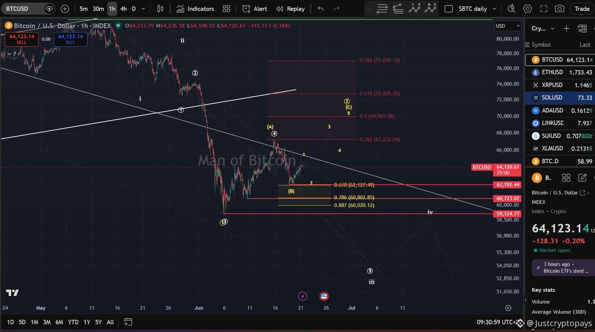This screenshot has width=595, height=332.
Task: Open watchlist advanced view table icon
Action: tap(582, 28)
